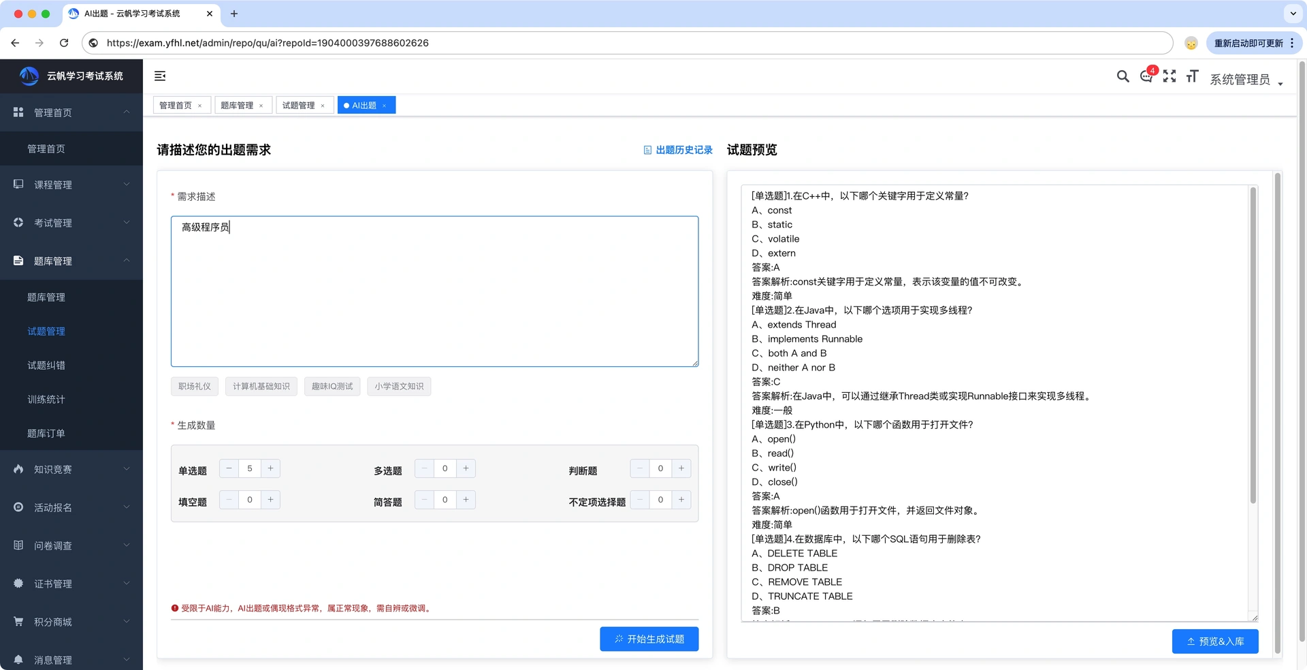Open the messages icon with badge 4

pos(1147,76)
